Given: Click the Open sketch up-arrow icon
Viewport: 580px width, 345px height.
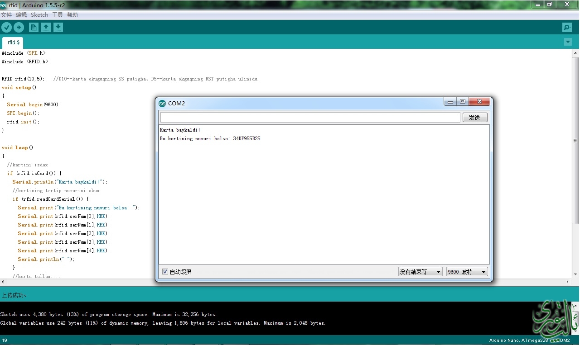Looking at the screenshot, I should pos(46,28).
